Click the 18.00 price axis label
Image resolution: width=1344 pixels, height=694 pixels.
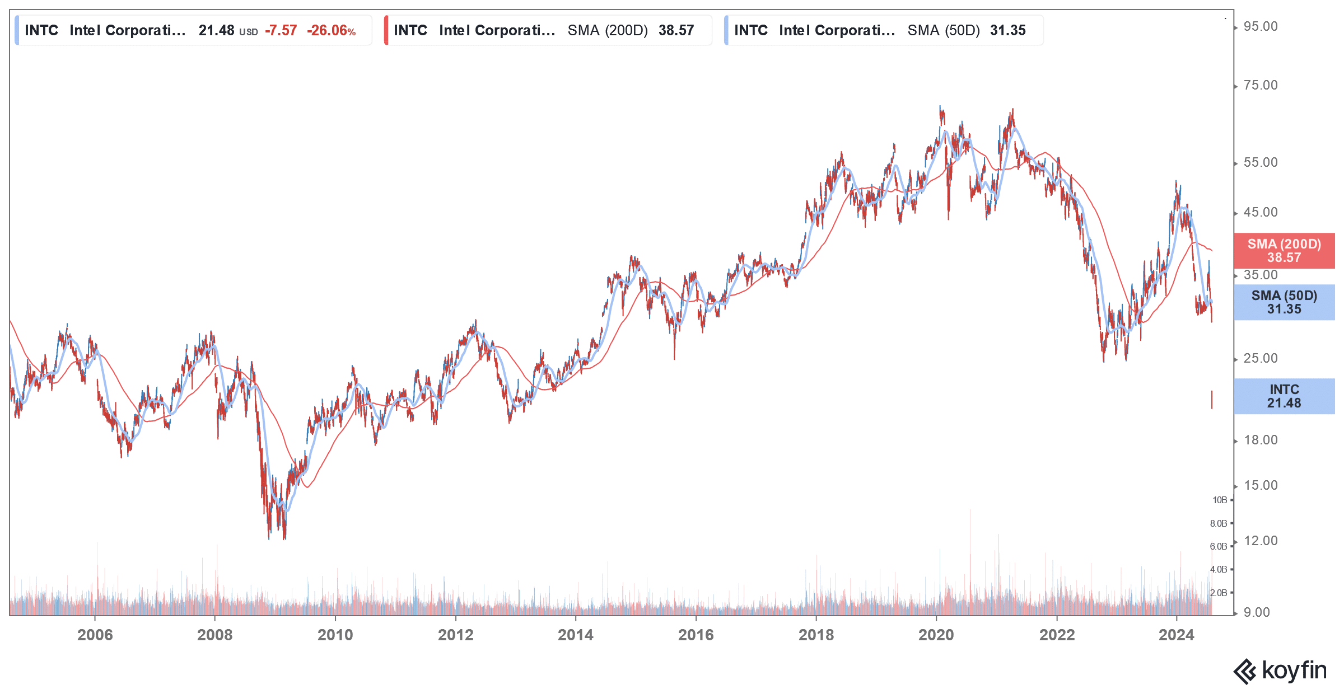point(1261,440)
